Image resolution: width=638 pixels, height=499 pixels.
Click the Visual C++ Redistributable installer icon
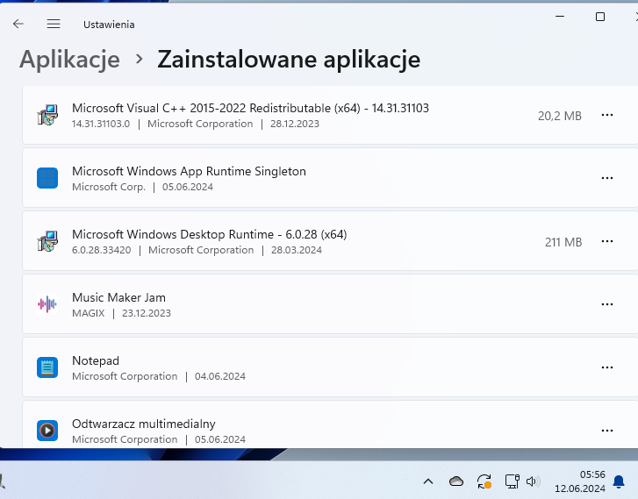(47, 115)
